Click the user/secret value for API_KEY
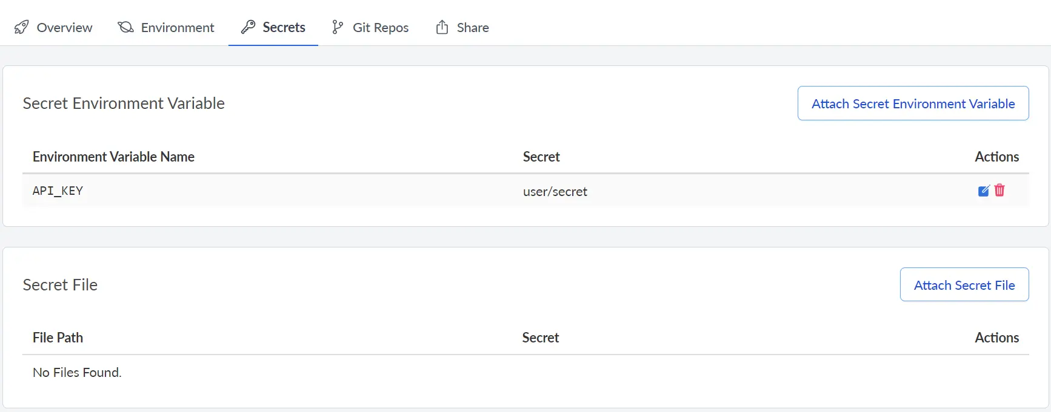 pyautogui.click(x=555, y=191)
